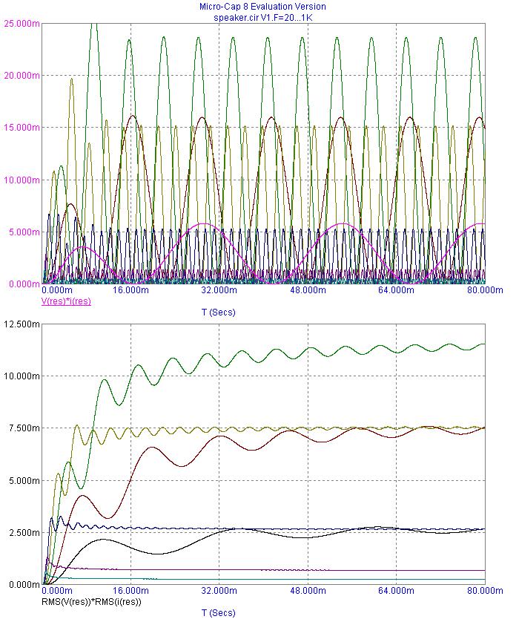Click the 10.000m label on top plot Y axis
This screenshot has height=622, width=519.
click(22, 180)
